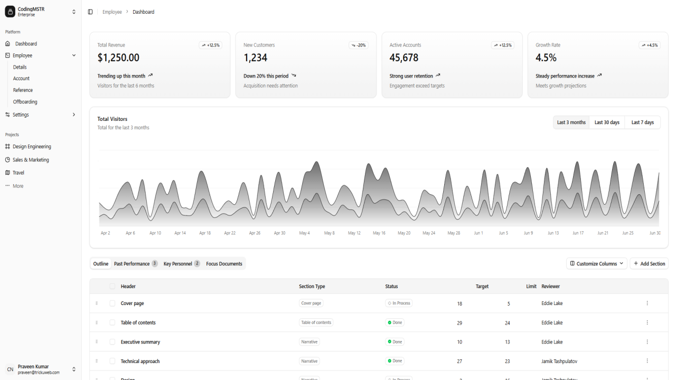
Task: Click the Dashboard home icon
Action: point(7,44)
